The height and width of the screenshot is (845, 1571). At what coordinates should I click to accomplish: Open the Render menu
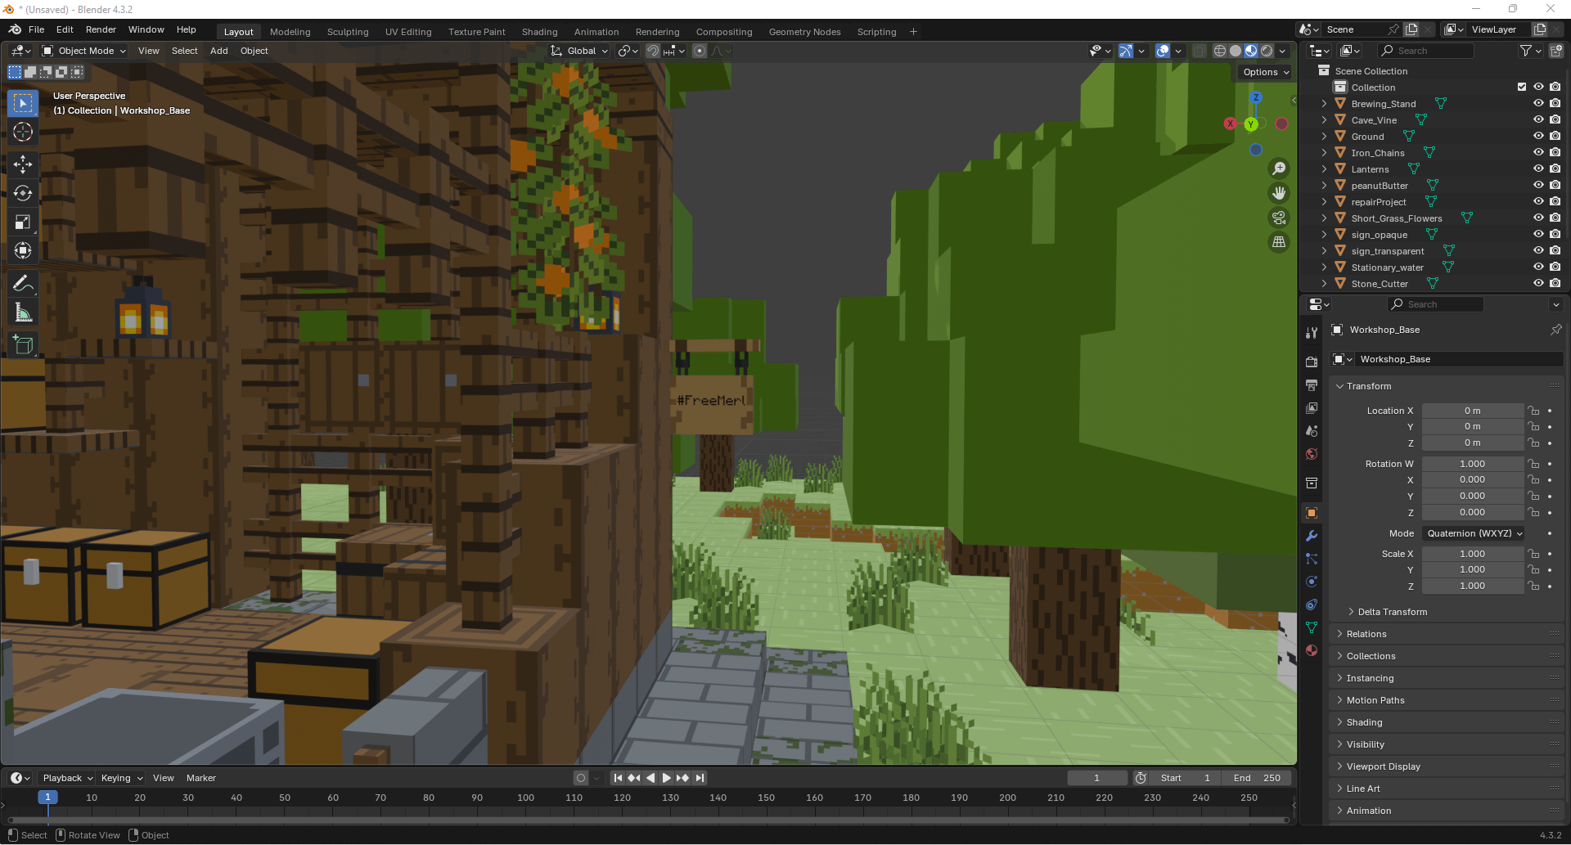click(101, 29)
